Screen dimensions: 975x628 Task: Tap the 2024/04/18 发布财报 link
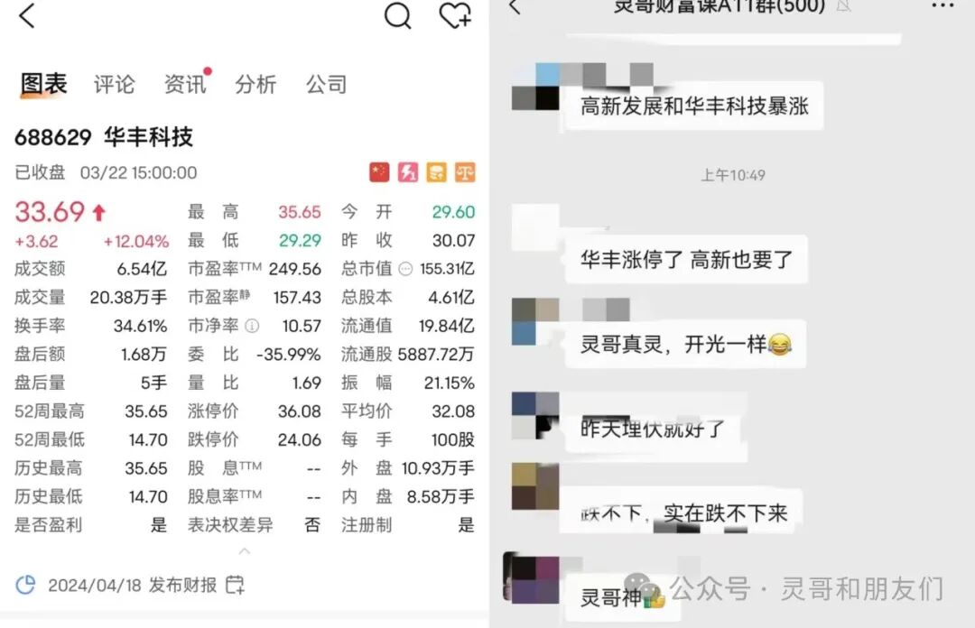(133, 585)
